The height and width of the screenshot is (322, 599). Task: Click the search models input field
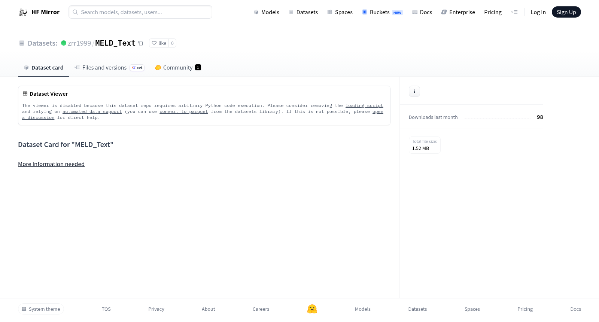tap(140, 12)
